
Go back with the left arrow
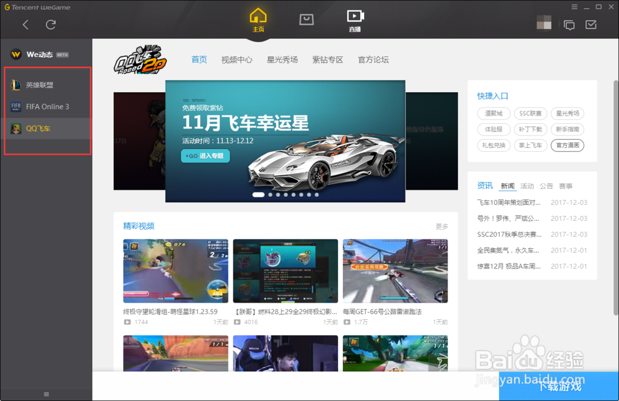[25, 25]
